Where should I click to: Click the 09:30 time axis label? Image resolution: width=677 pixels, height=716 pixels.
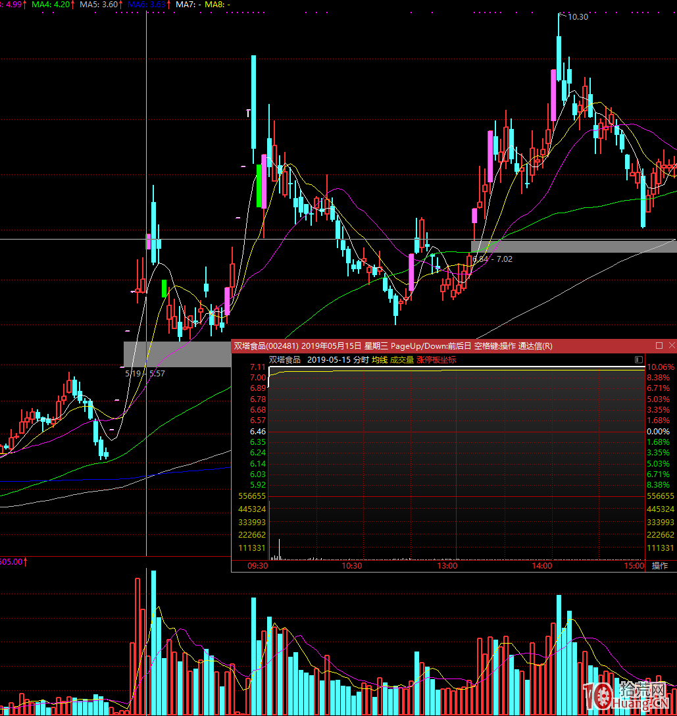coord(257,566)
